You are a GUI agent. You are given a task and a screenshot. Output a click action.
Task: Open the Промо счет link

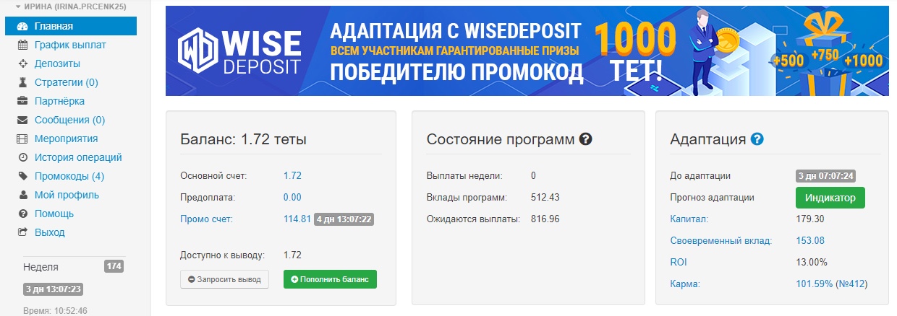[x=206, y=219]
